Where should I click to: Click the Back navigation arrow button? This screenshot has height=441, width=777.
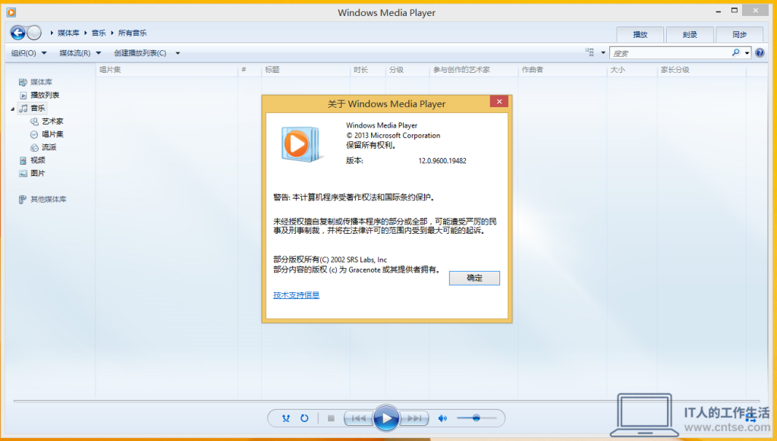(18, 33)
